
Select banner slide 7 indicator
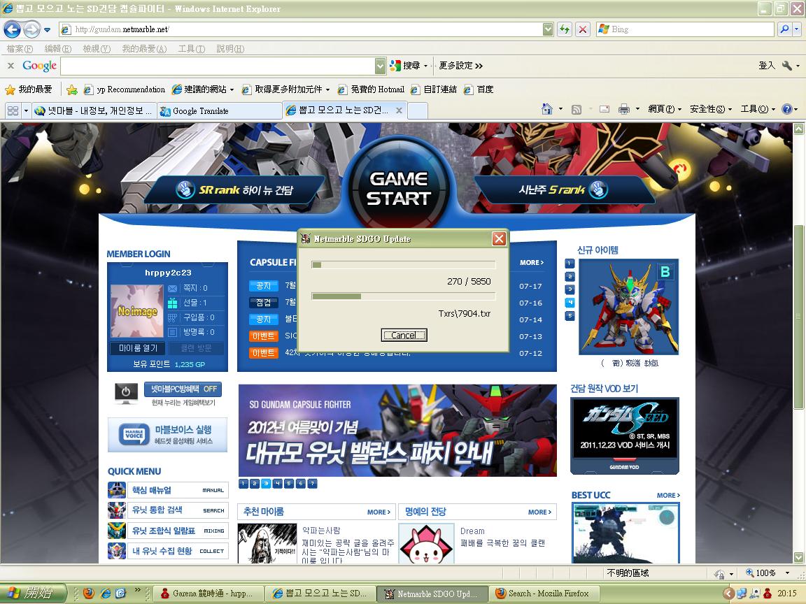pyautogui.click(x=312, y=483)
